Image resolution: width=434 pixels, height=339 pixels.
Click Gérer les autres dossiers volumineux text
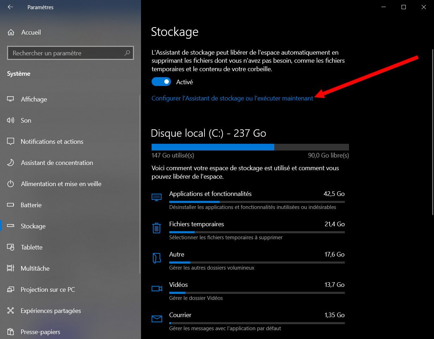(x=212, y=268)
